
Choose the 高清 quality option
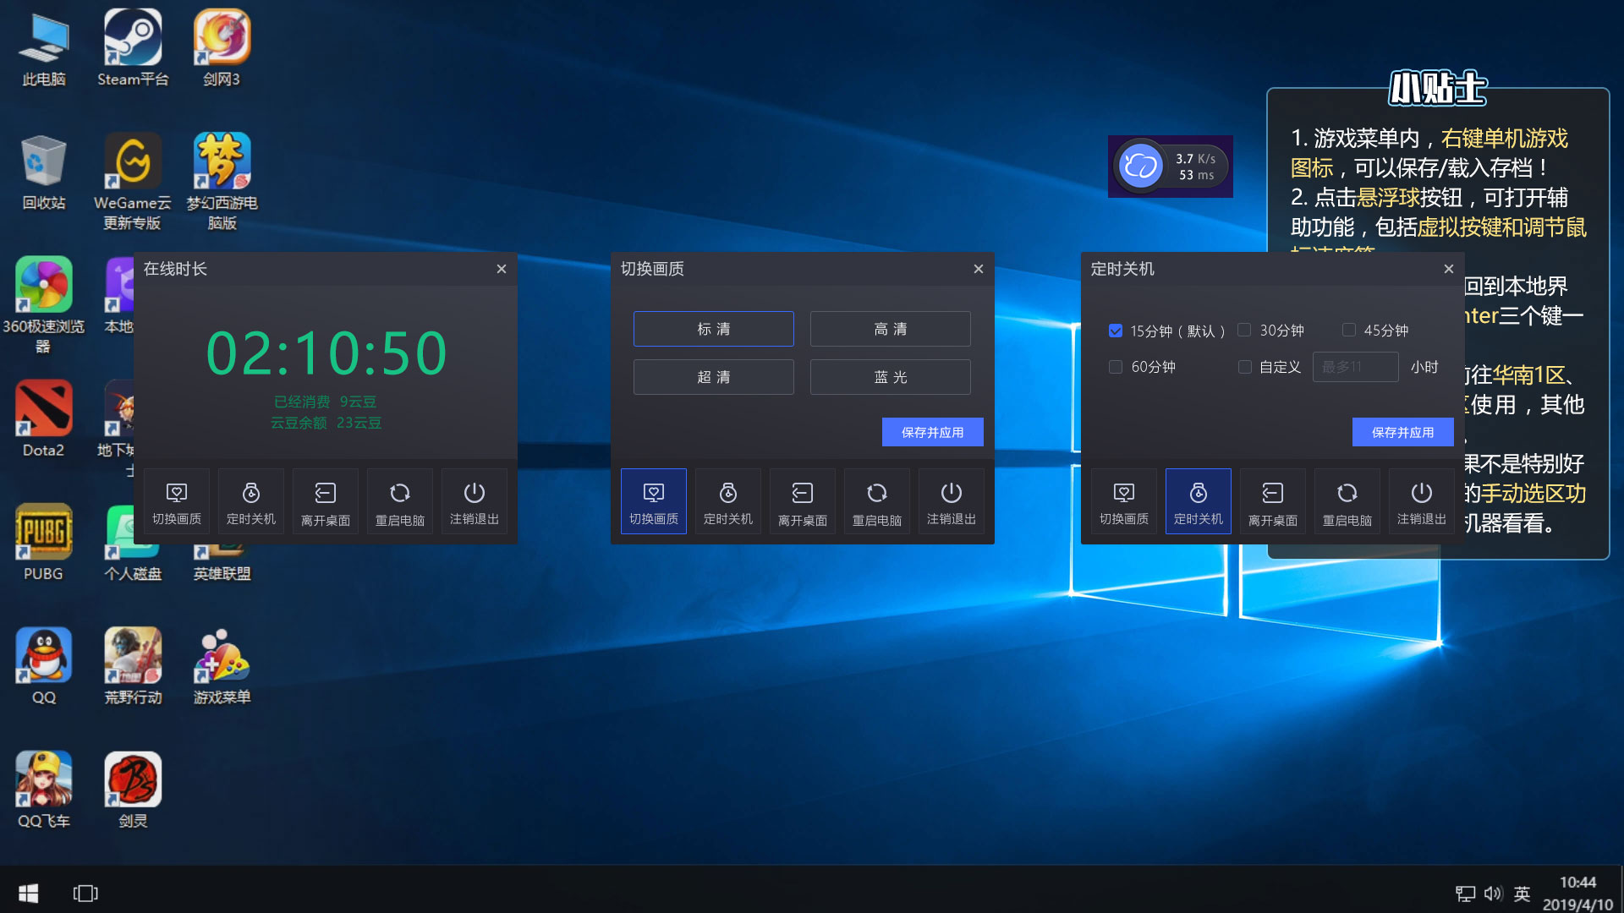tap(890, 329)
